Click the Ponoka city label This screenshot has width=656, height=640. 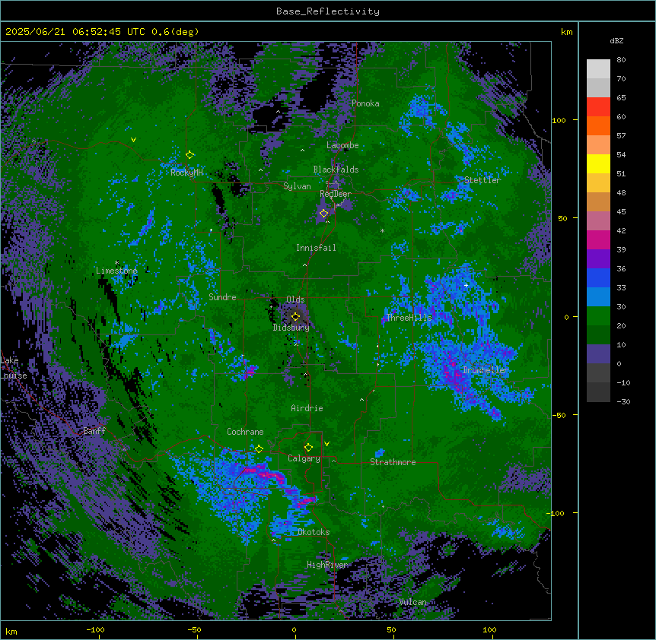tap(365, 103)
